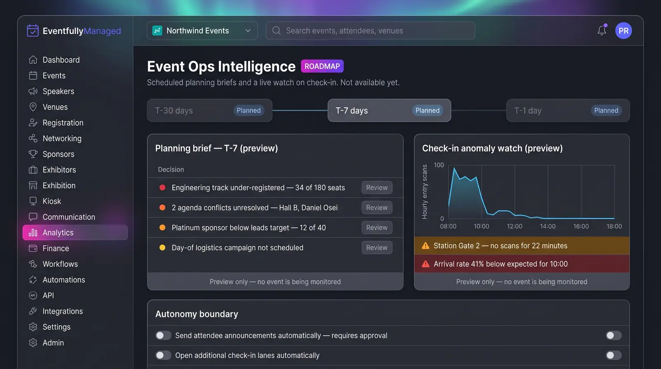Click the Settings gear icon
Viewport: 661px width, 369px height.
tap(33, 327)
